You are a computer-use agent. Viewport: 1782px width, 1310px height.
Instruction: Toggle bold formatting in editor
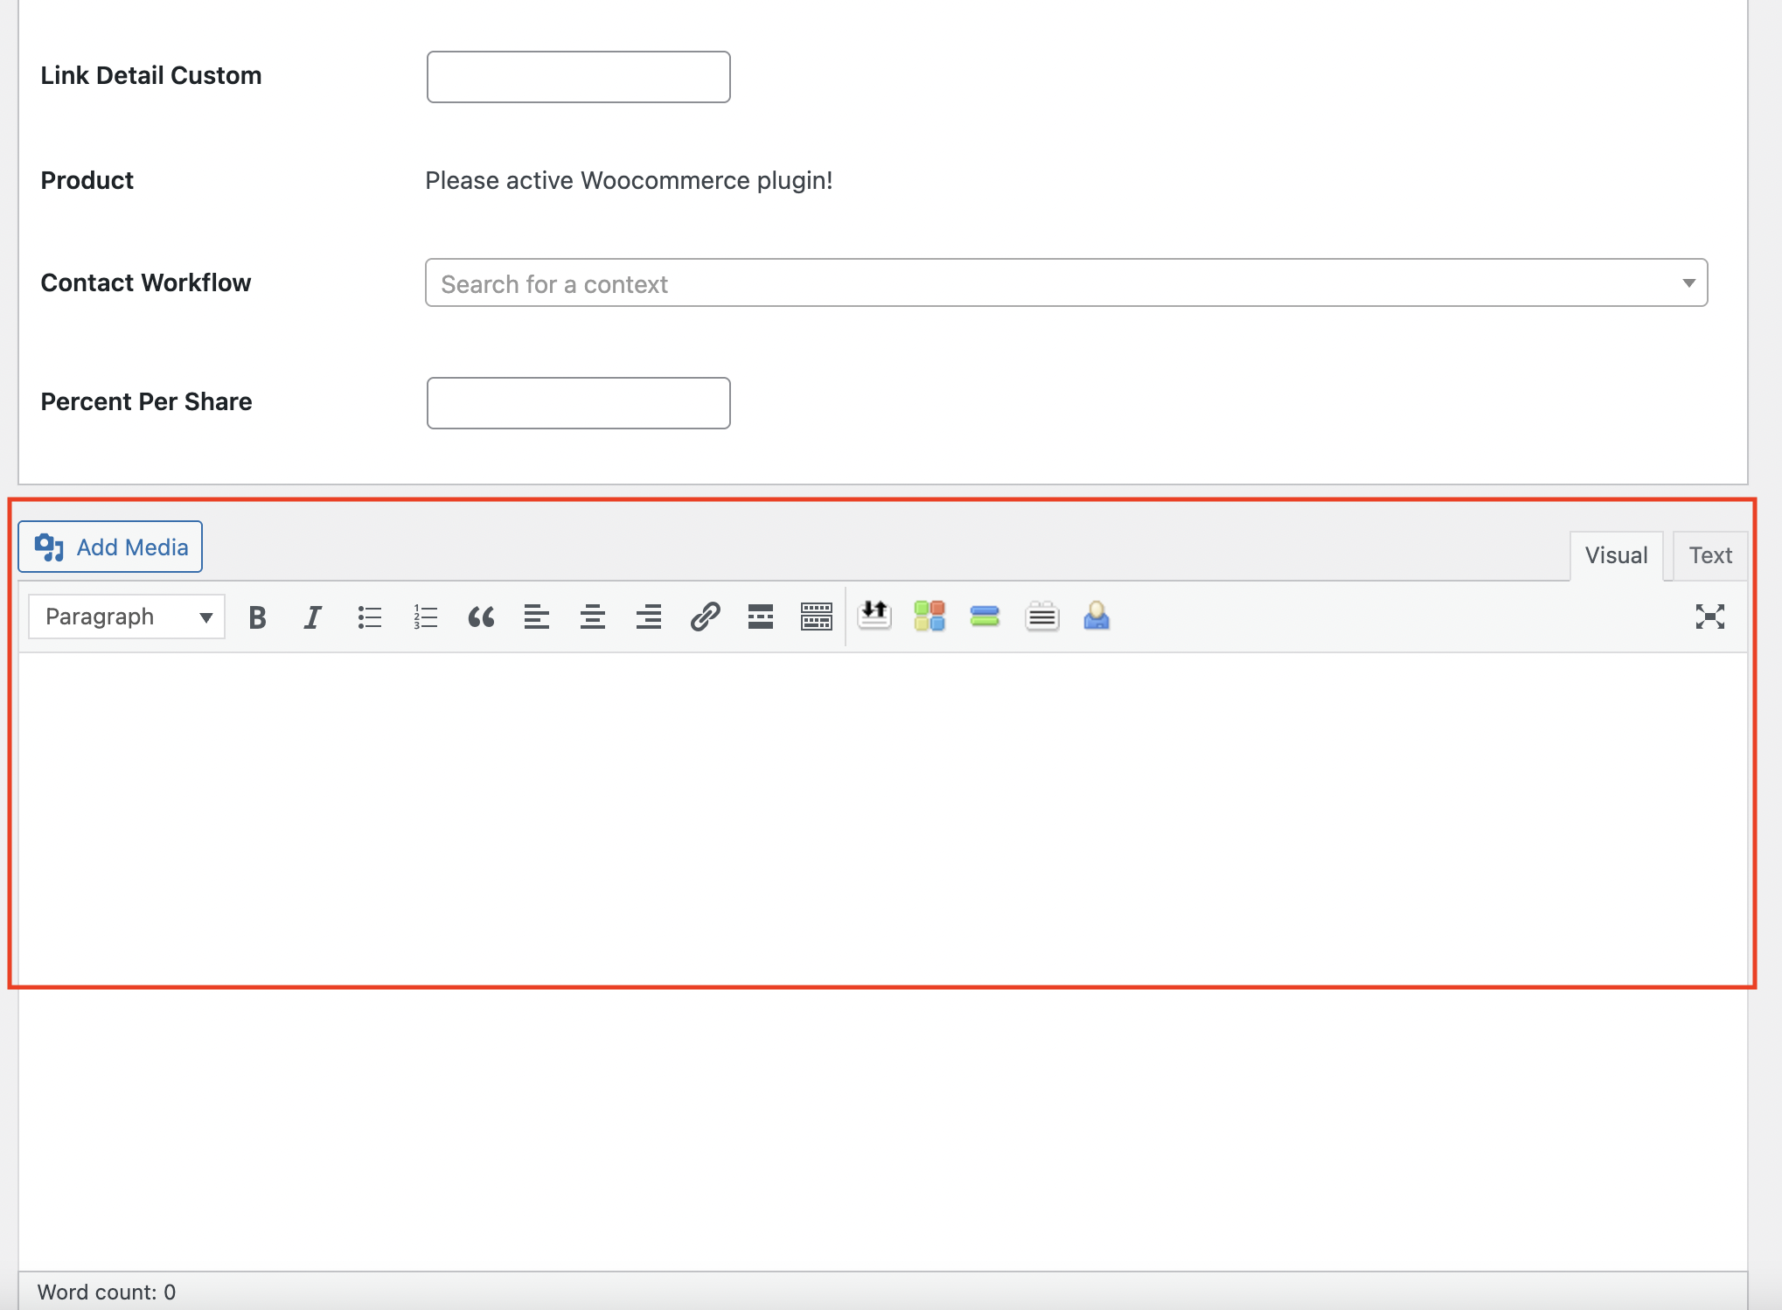click(x=257, y=617)
